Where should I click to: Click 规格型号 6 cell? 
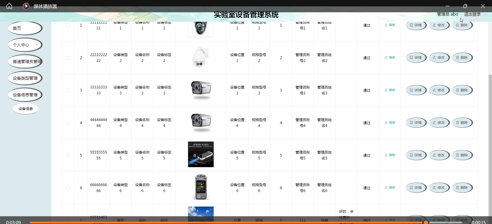[x=259, y=188]
